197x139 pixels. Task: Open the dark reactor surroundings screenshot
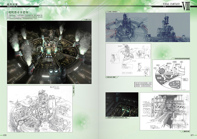point(122,104)
